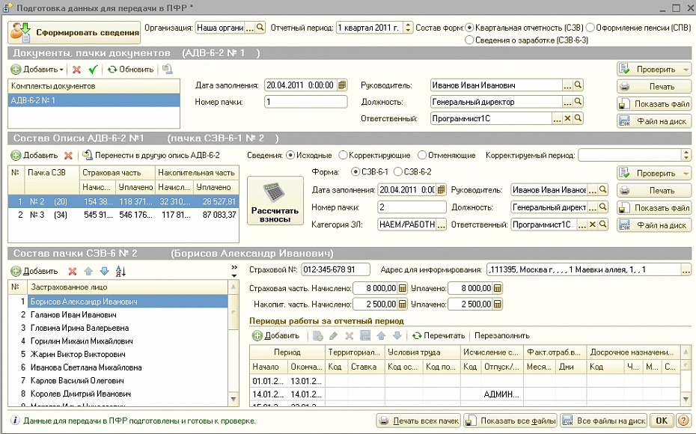Expand the hidden toolbar items chevron
The image size is (696, 434).
234,270
